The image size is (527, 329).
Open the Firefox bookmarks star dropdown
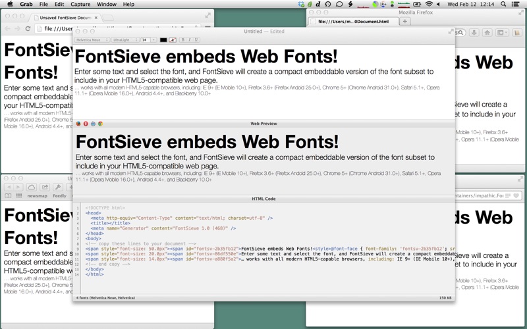point(502,32)
